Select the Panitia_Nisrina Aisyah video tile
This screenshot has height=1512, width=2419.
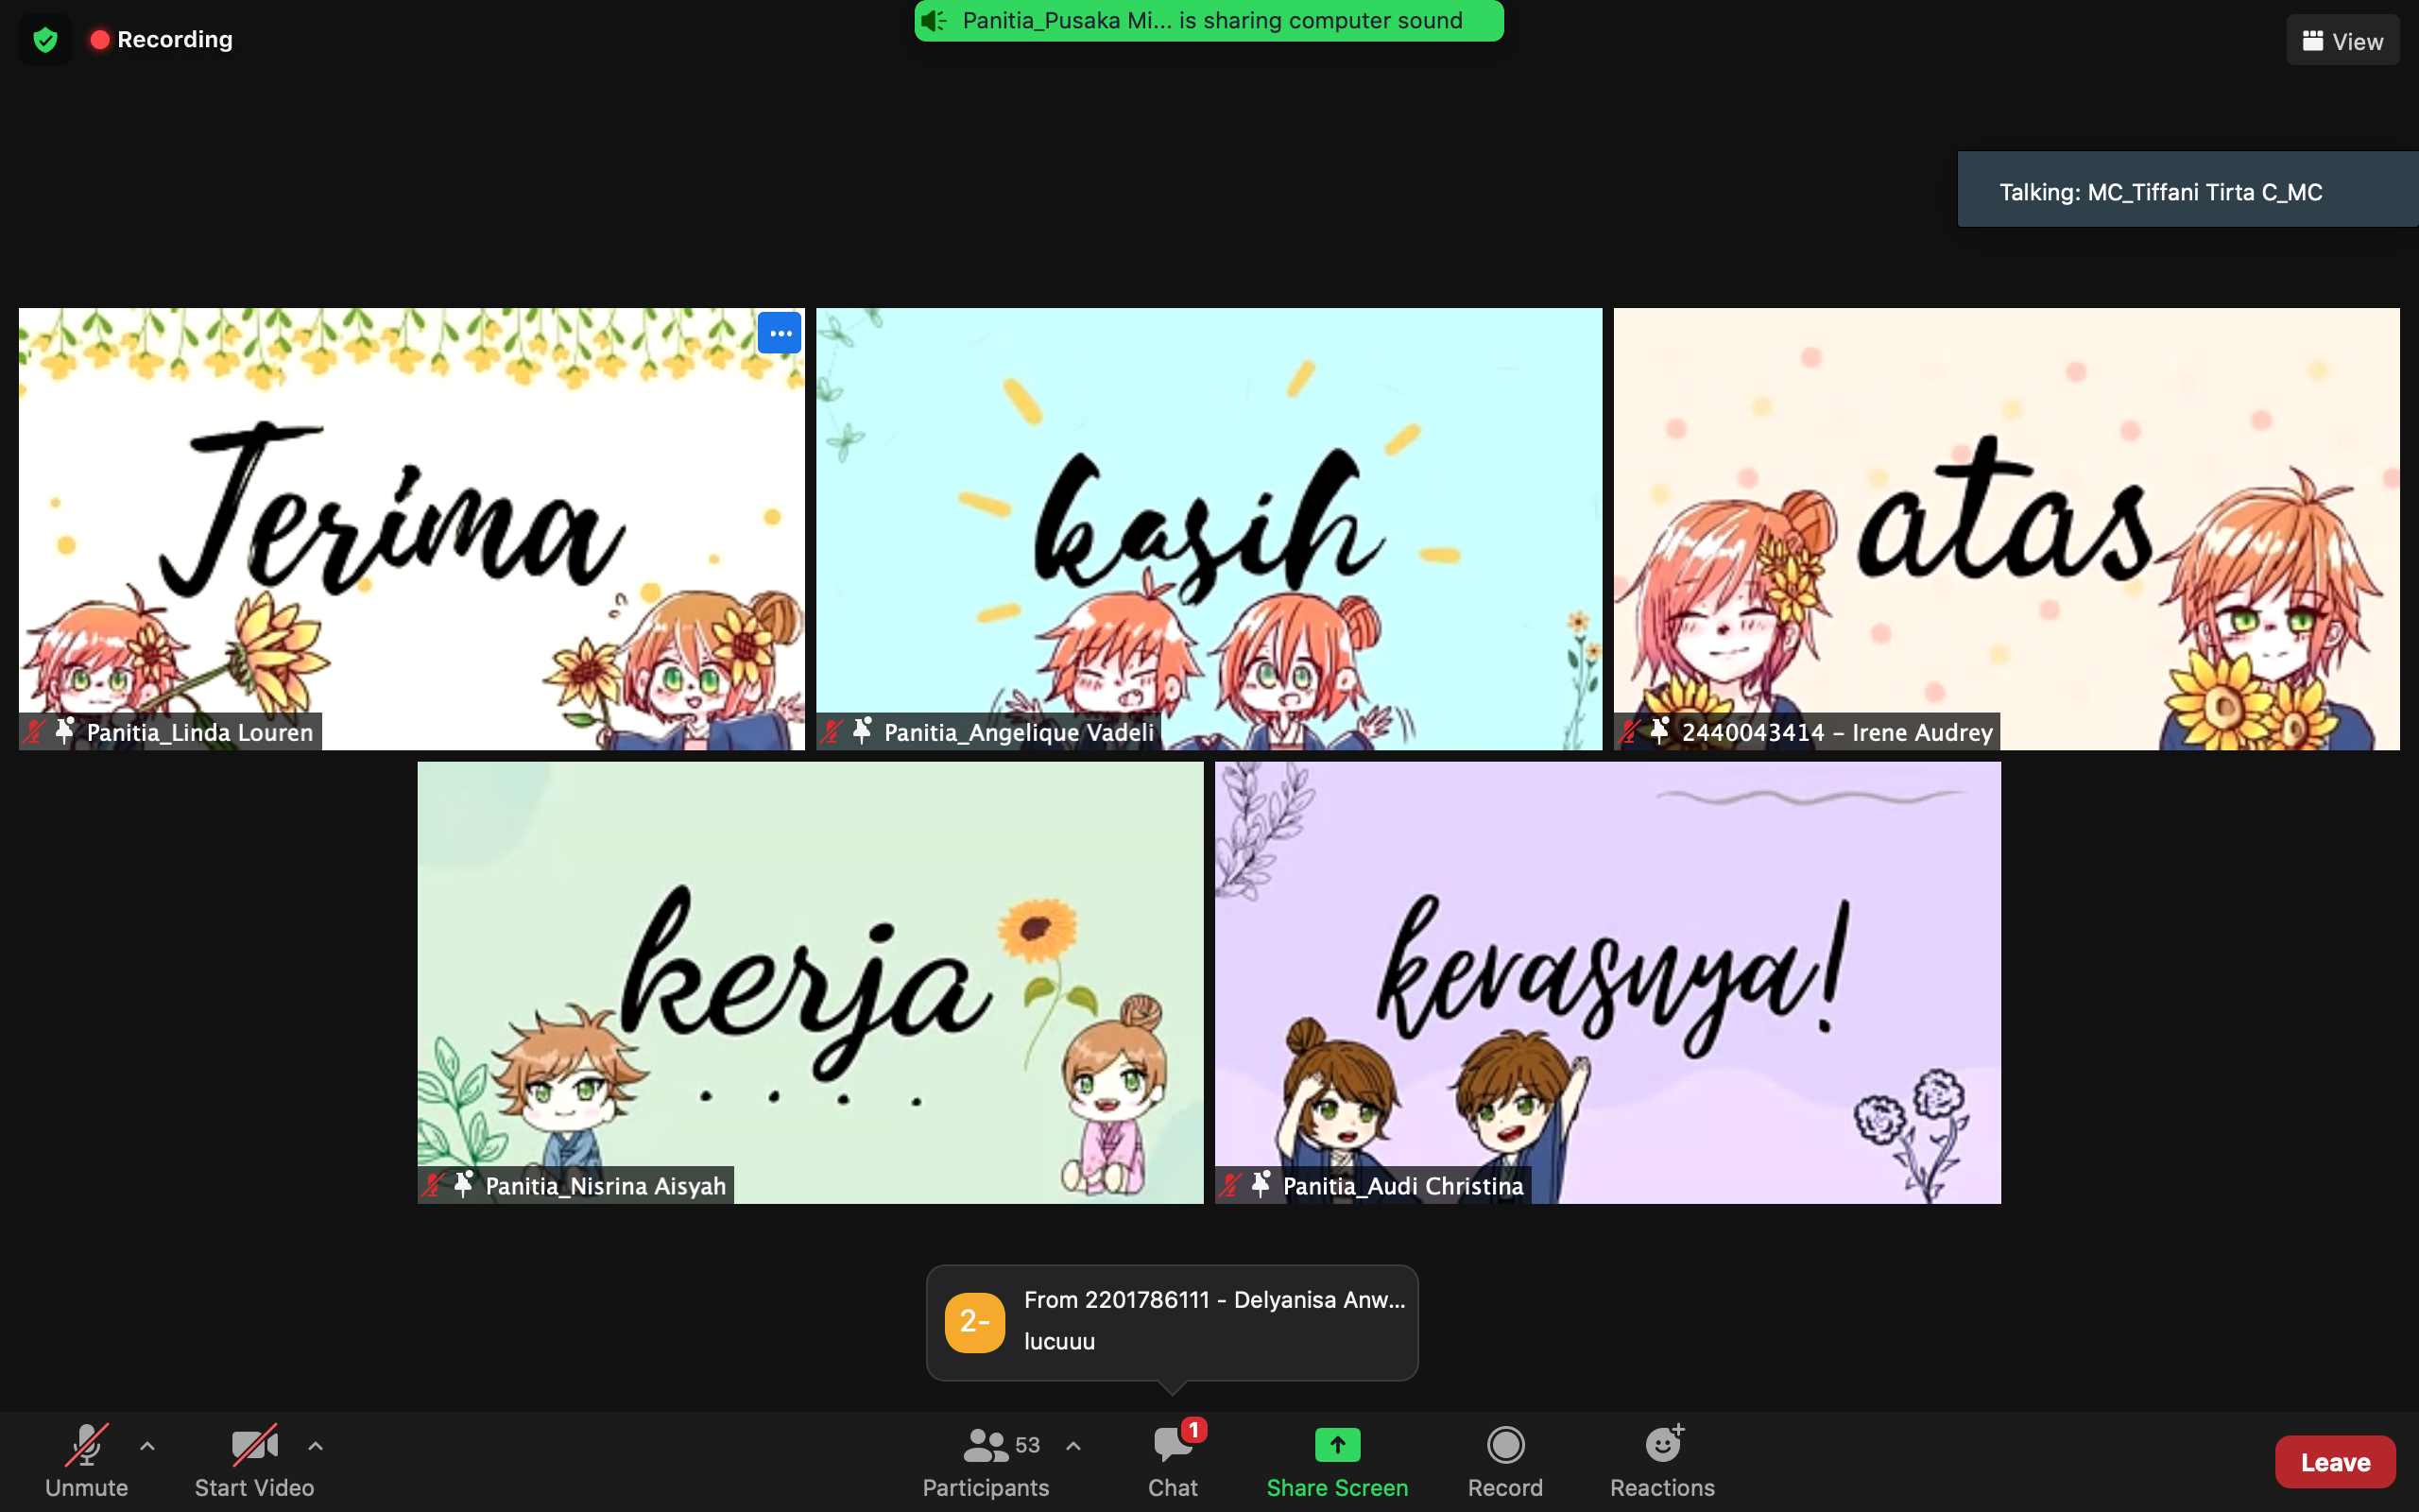pyautogui.click(x=810, y=980)
